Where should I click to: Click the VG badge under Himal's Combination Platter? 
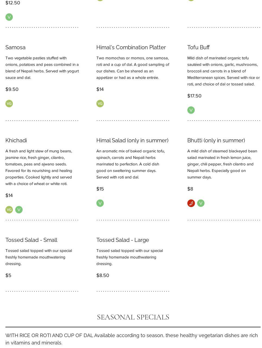[100, 104]
